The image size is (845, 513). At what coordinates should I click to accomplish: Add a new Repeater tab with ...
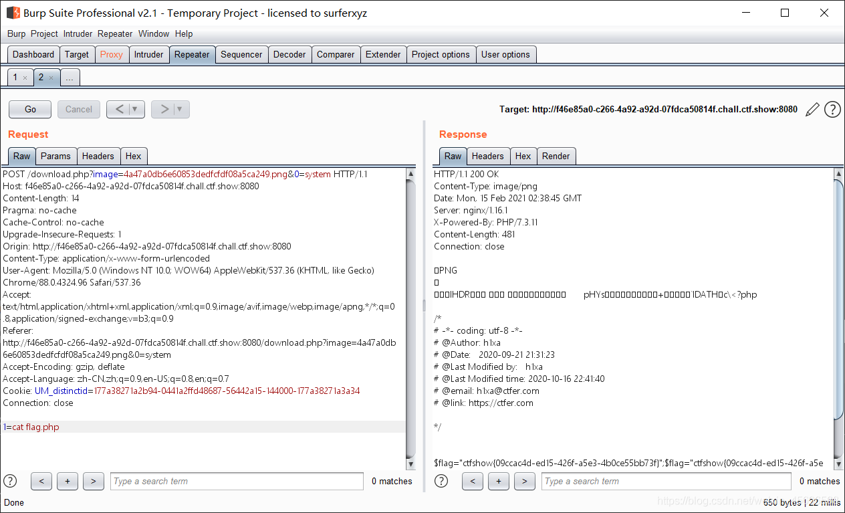(x=70, y=78)
